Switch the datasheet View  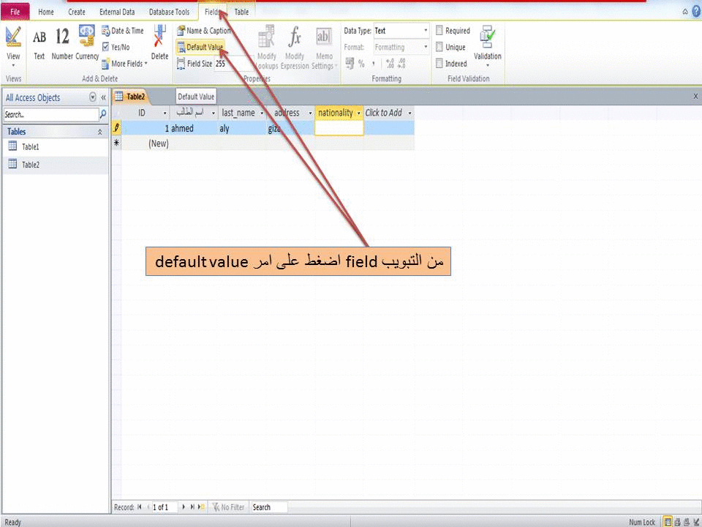point(12,44)
